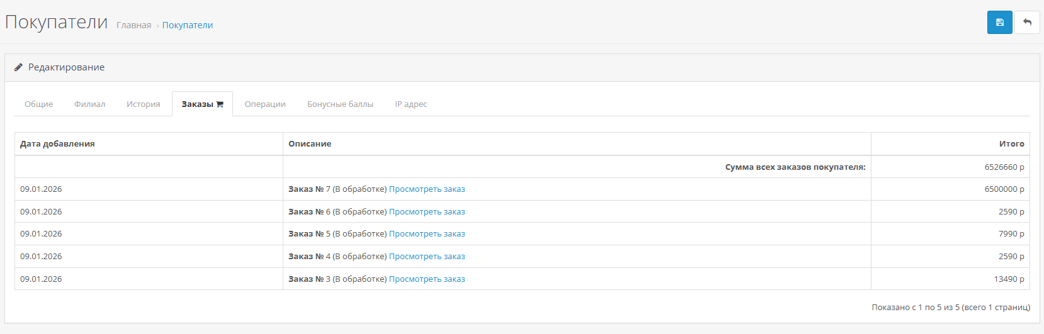Follow Просмотреть заказ link for order № 4
Image resolution: width=1044 pixels, height=334 pixels.
(x=427, y=257)
